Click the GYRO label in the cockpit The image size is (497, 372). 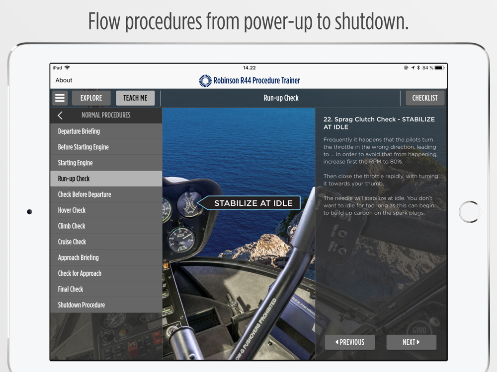pyautogui.click(x=419, y=330)
